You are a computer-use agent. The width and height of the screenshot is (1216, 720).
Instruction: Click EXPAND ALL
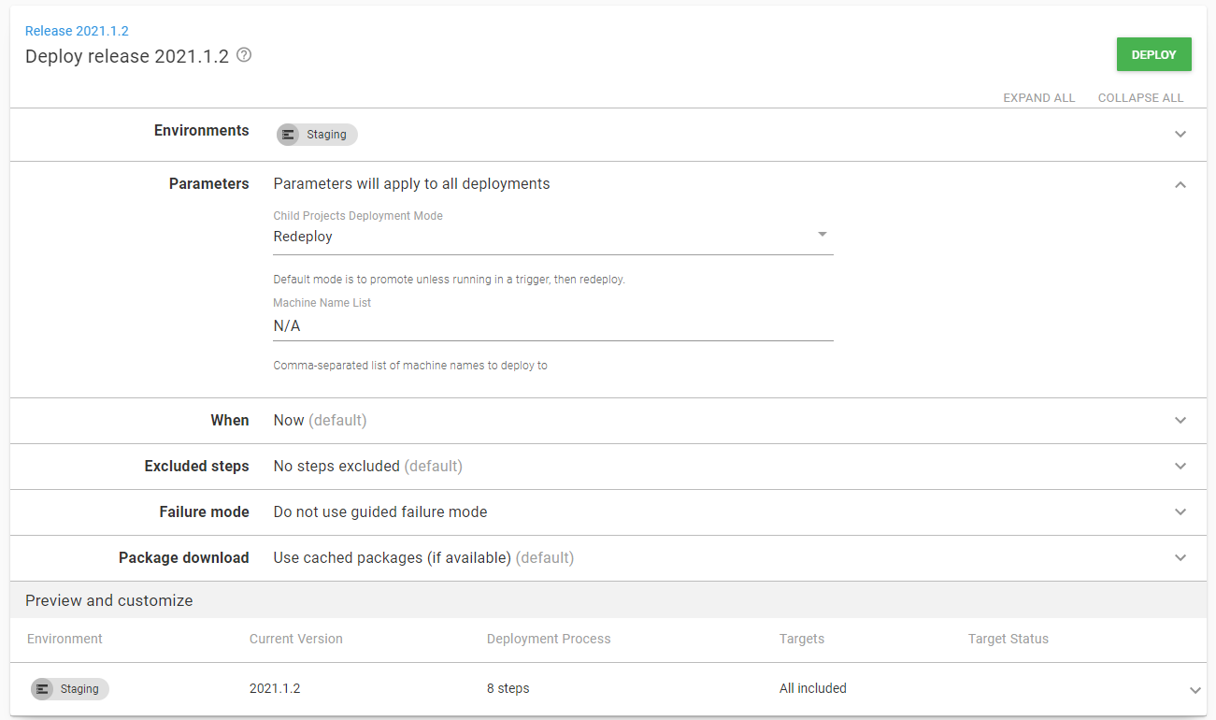tap(1038, 97)
